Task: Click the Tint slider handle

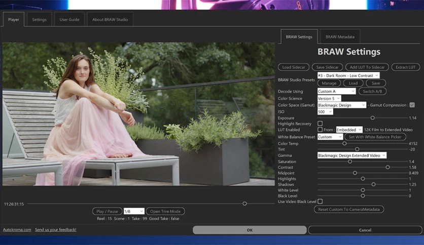Action: point(357,149)
